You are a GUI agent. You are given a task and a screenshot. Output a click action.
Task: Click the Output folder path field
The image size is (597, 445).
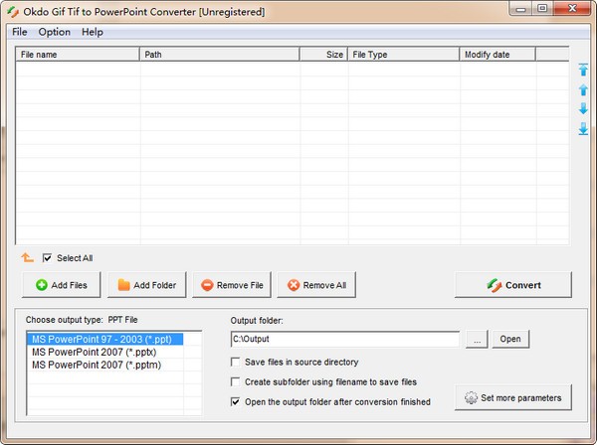click(345, 339)
